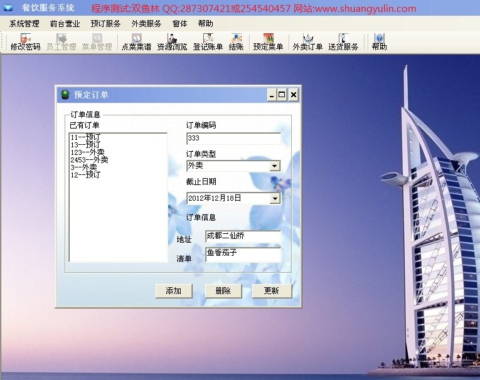Click the 订单编码 input field
The height and width of the screenshot is (380, 480).
pyautogui.click(x=233, y=139)
